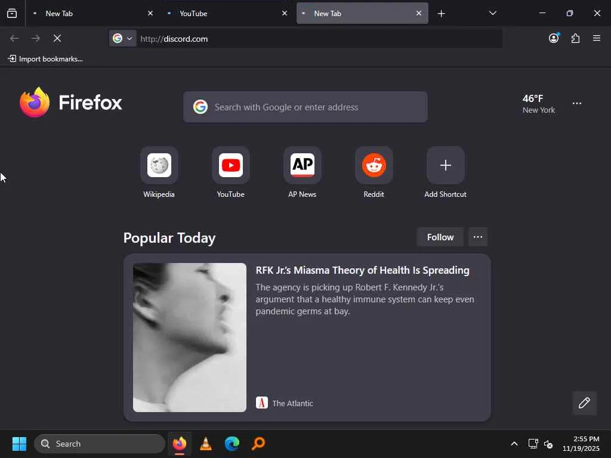The image size is (611, 458).
Task: Close the active New Tab
Action: (x=418, y=13)
